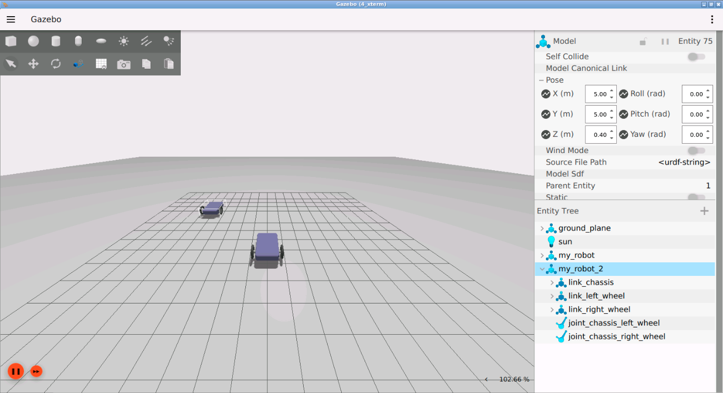This screenshot has height=393, width=723.
Task: Click the plot icon for Y (m)
Action: point(546,114)
